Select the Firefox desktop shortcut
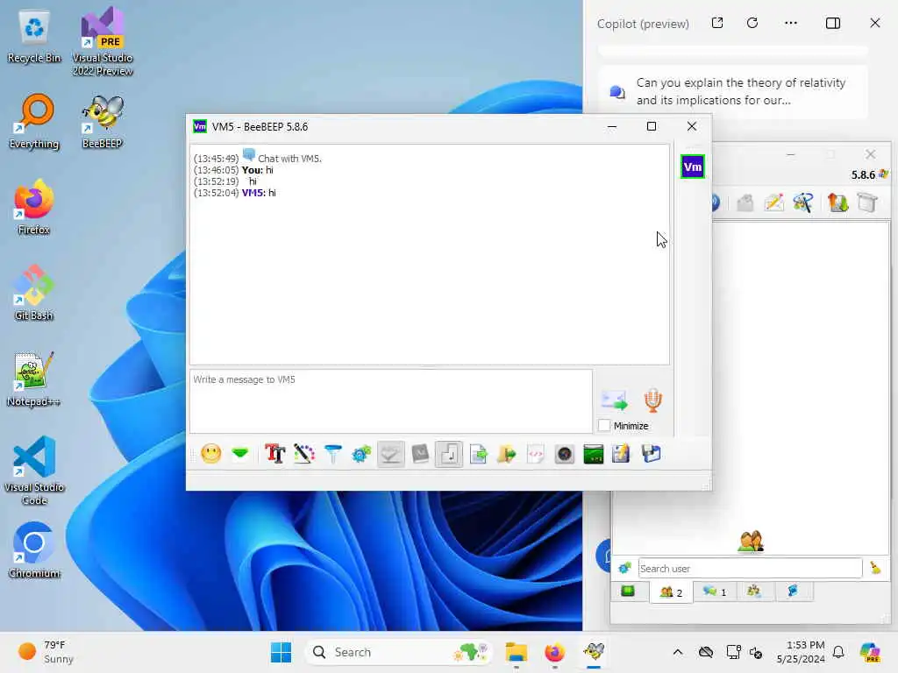 [34, 208]
